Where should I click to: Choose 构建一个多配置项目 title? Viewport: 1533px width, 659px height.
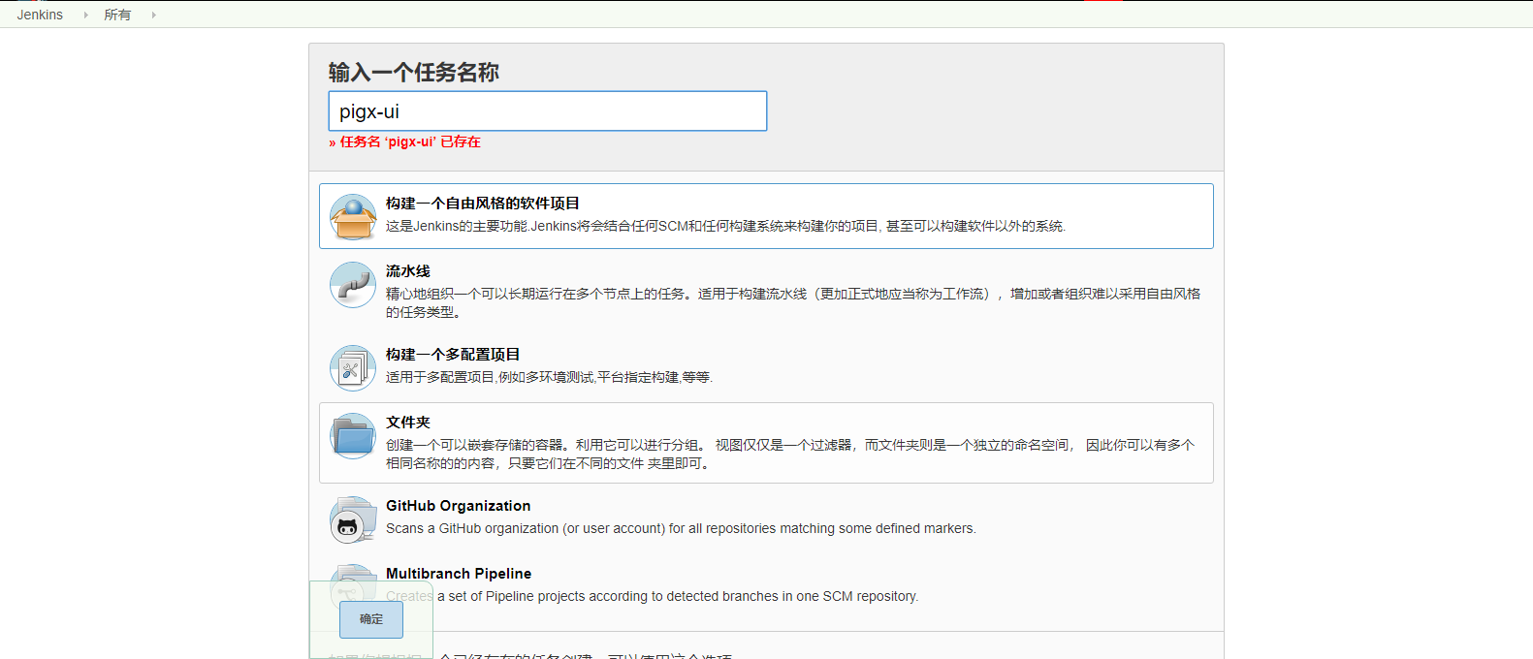[x=453, y=355]
